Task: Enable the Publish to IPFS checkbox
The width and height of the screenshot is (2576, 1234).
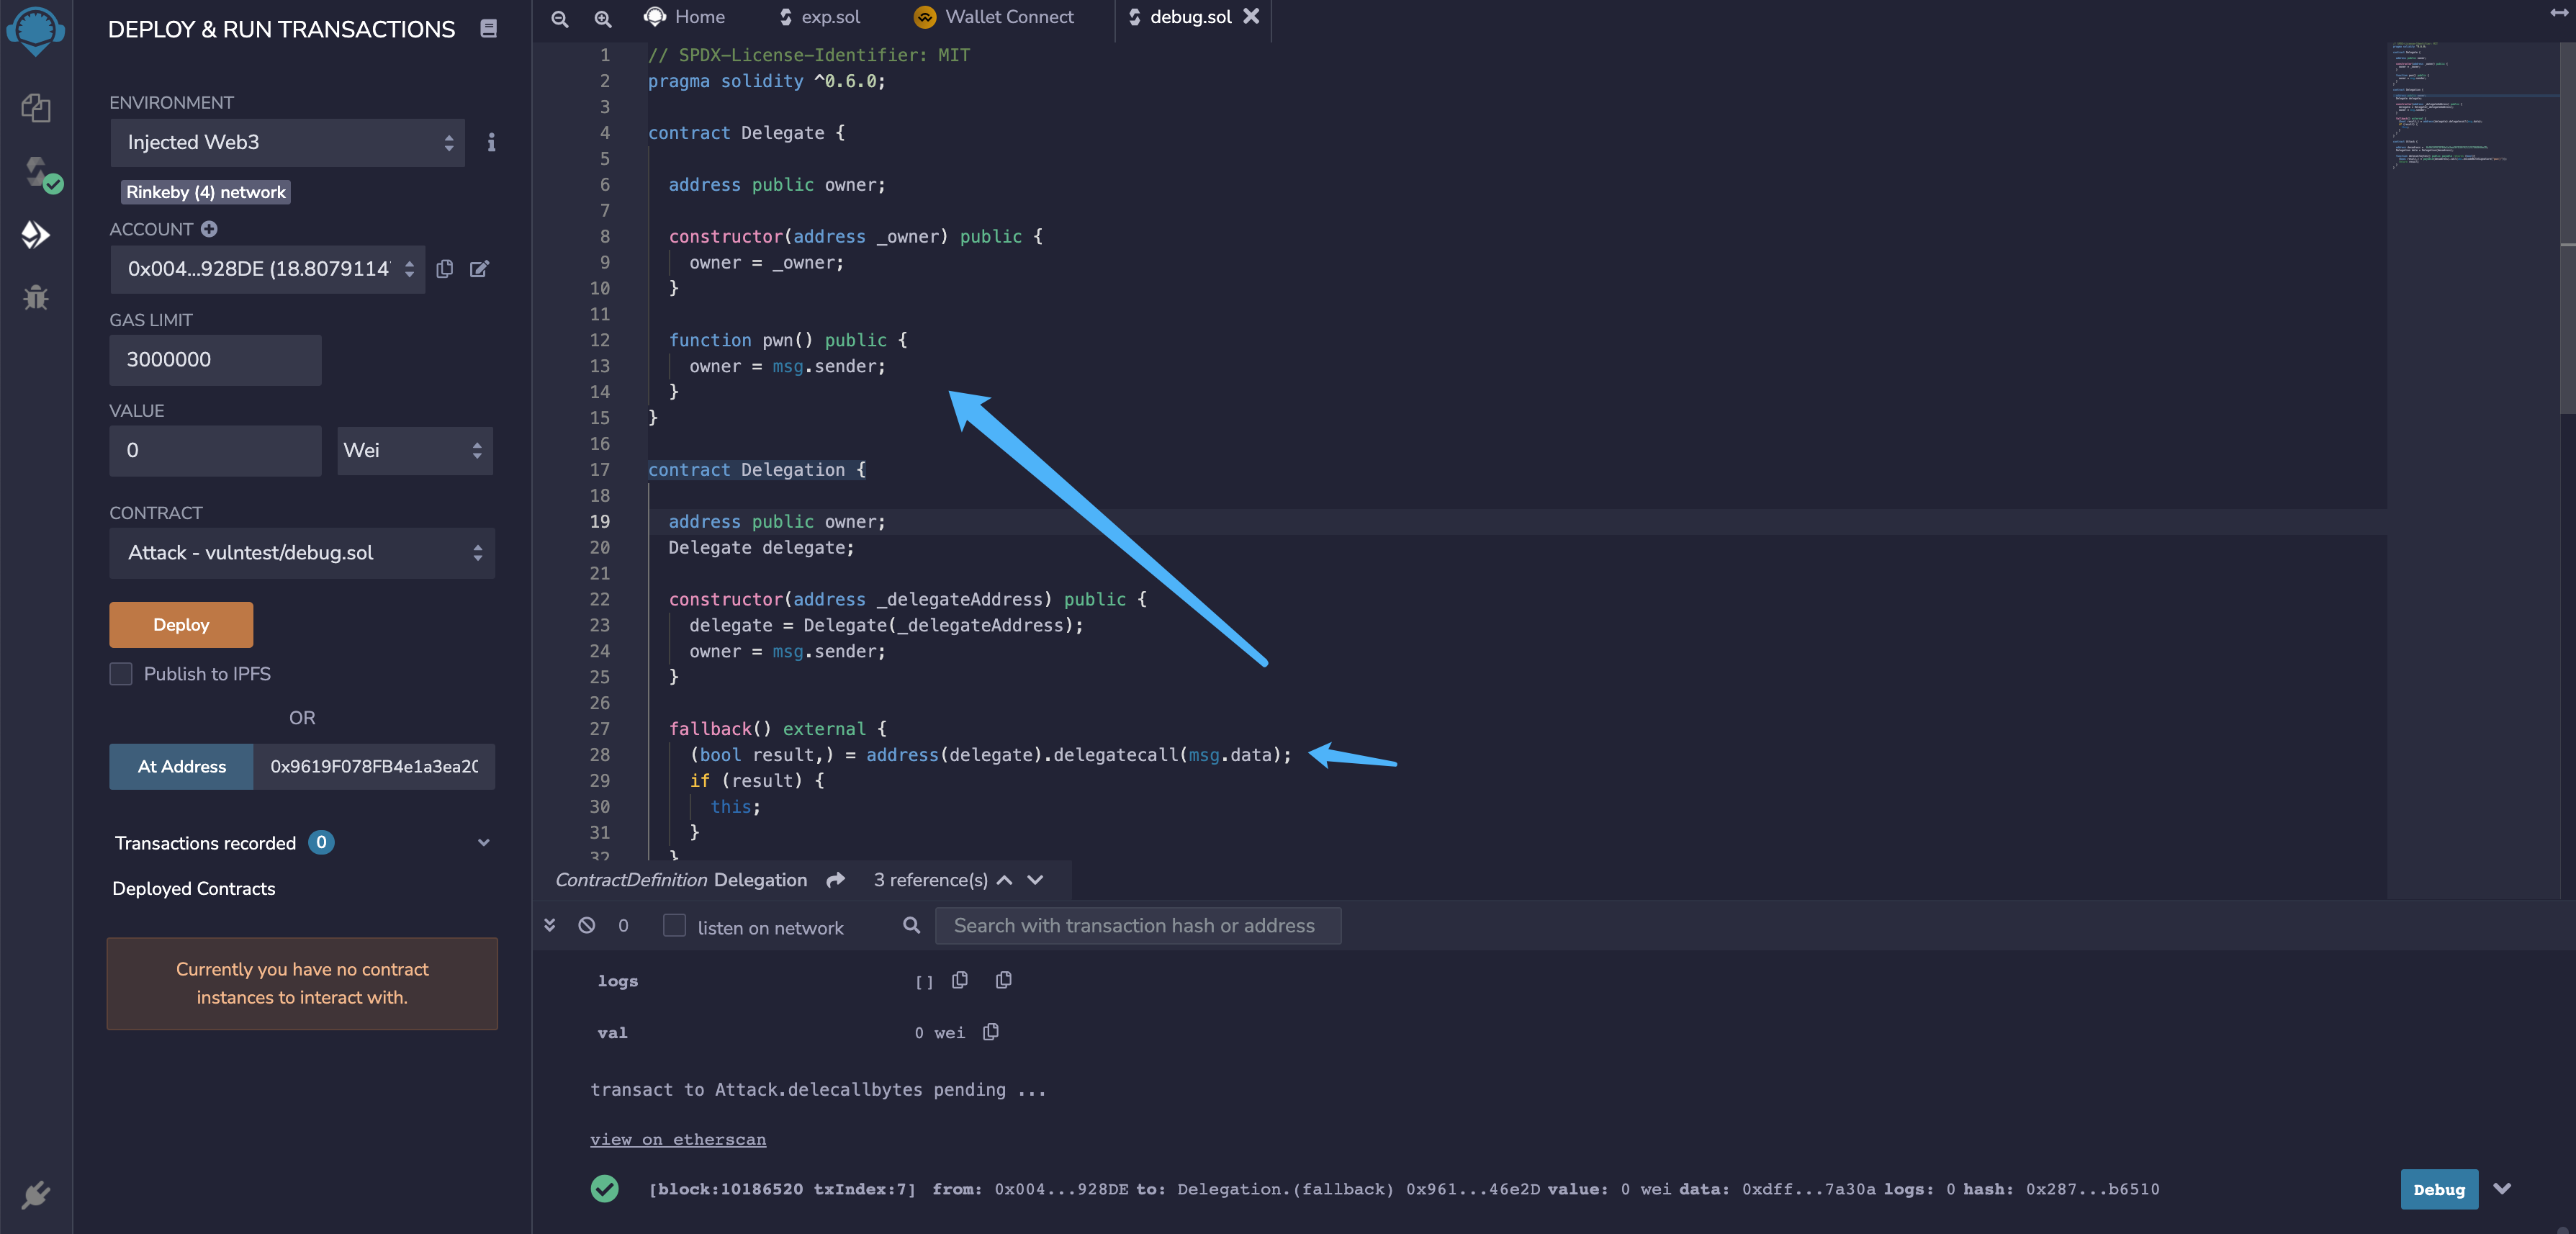Action: tap(121, 674)
